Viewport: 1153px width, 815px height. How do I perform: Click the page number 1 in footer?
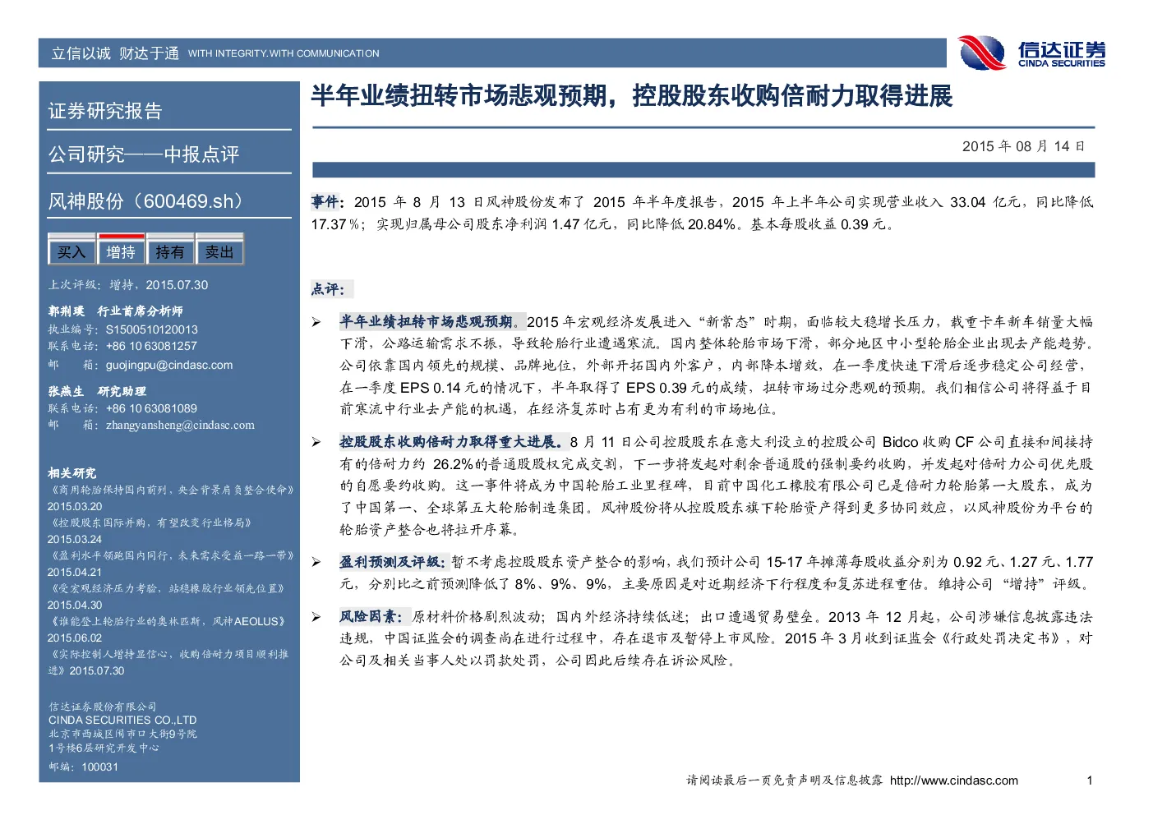1090,780
